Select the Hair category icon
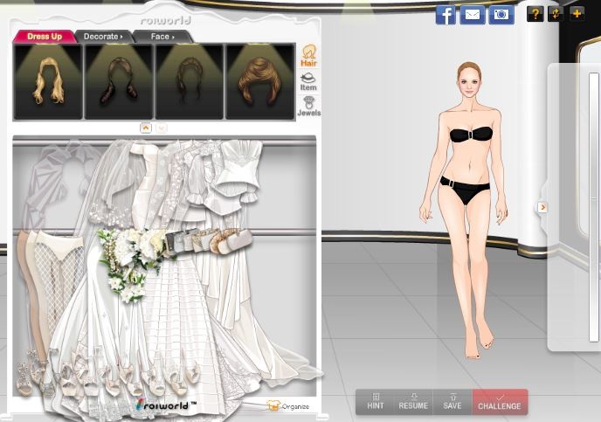Viewport: 601px width, 422px height. pos(308,56)
